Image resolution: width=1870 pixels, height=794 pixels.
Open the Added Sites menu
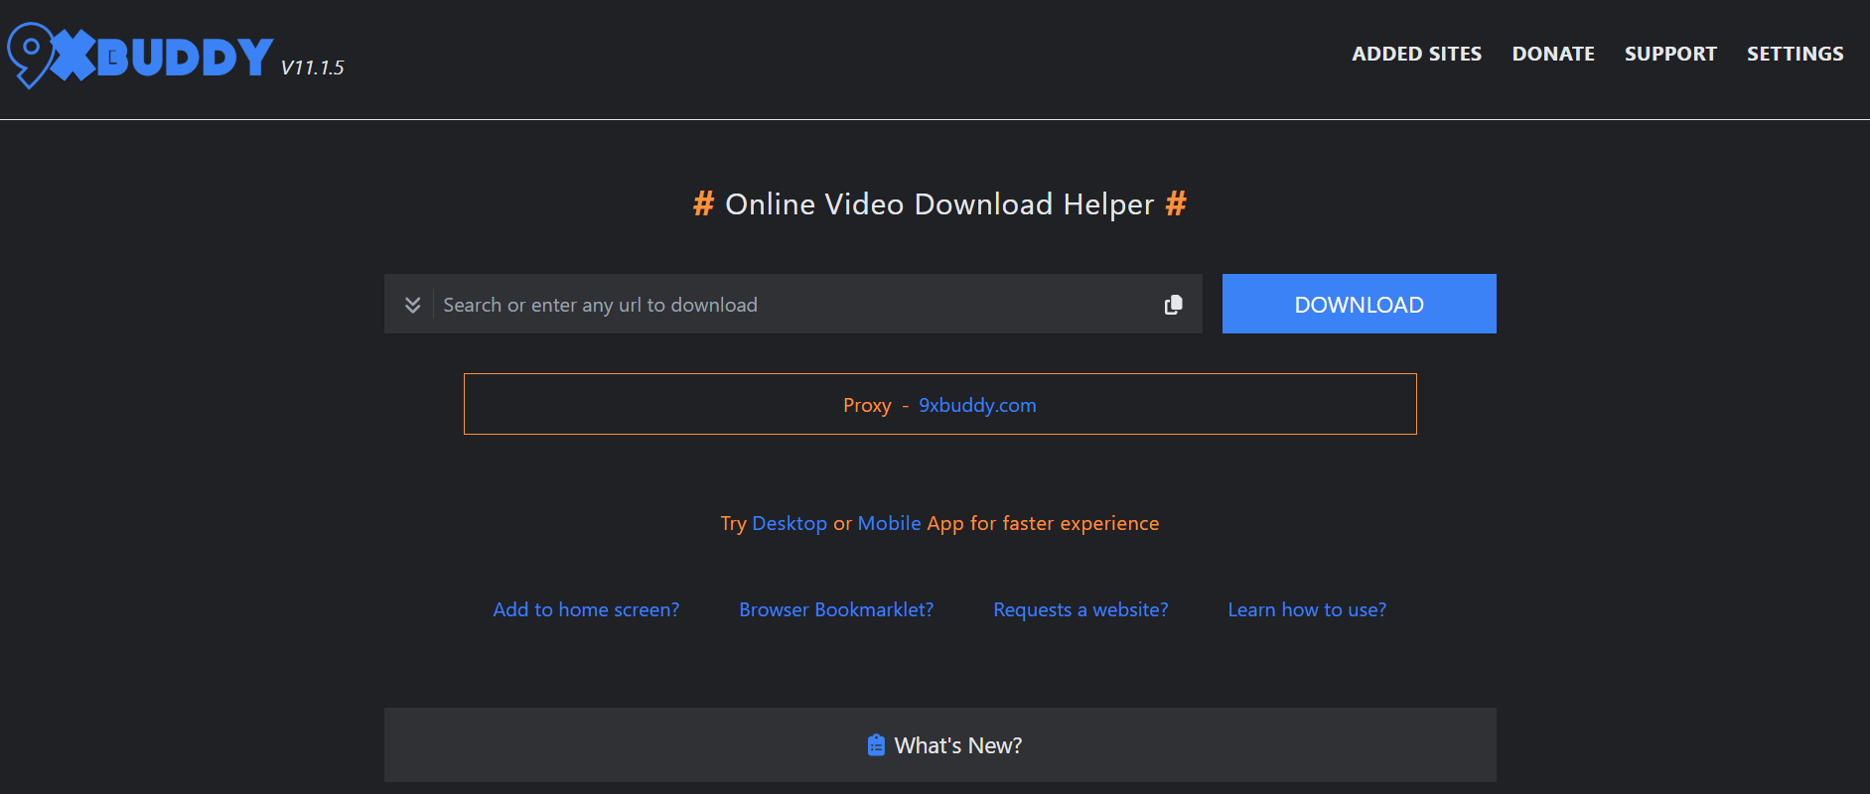(1416, 54)
